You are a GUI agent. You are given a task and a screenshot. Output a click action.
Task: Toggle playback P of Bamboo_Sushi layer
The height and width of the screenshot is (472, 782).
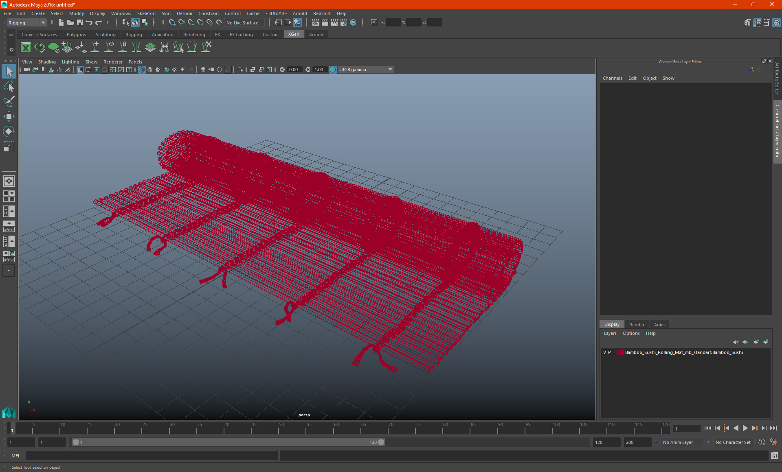click(x=609, y=352)
